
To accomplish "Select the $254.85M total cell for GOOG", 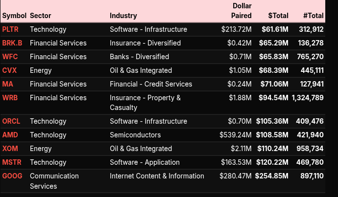I will (271, 176).
